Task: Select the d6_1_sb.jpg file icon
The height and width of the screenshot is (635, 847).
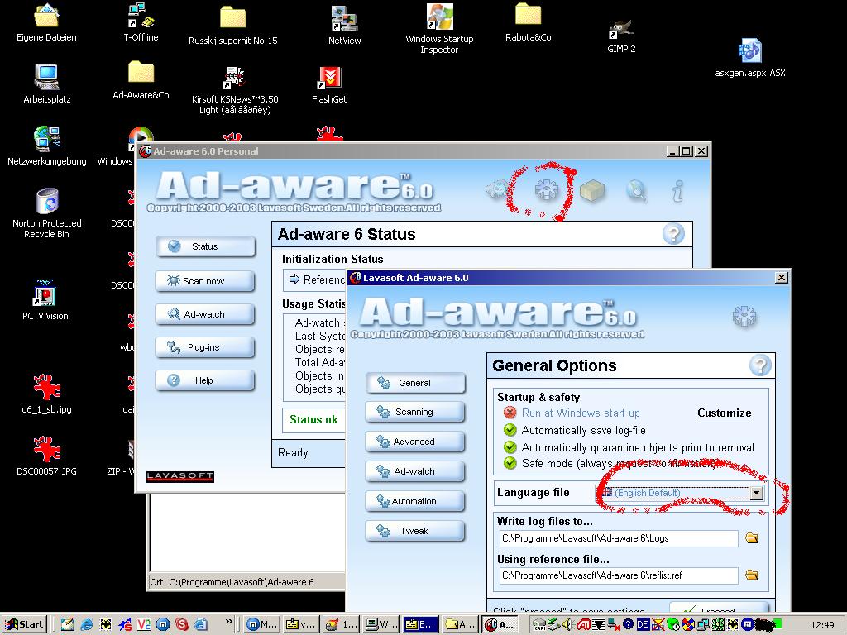Action: point(46,394)
